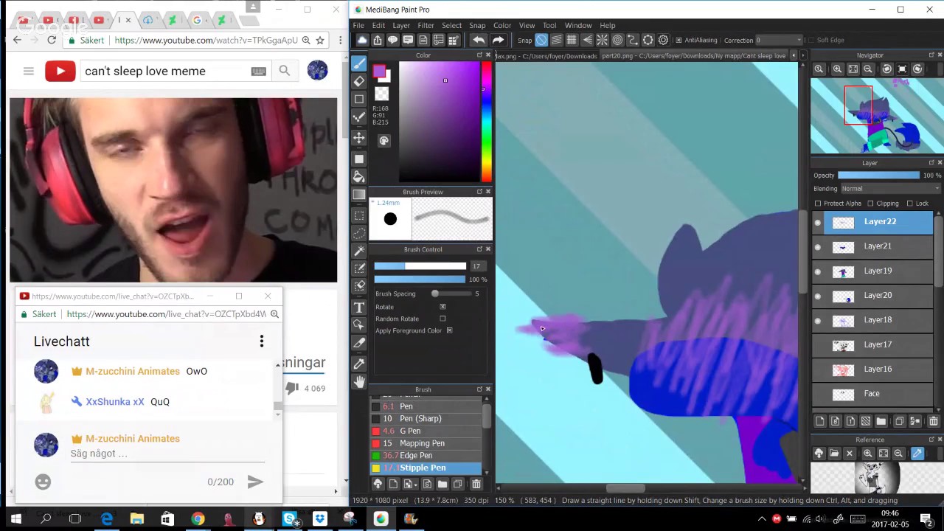944x531 pixels.
Task: Adjust the brush size slider
Action: pyautogui.click(x=420, y=266)
